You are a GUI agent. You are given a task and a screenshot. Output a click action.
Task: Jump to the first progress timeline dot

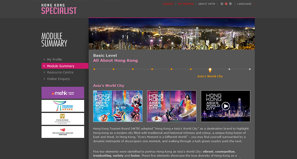pos(94,69)
